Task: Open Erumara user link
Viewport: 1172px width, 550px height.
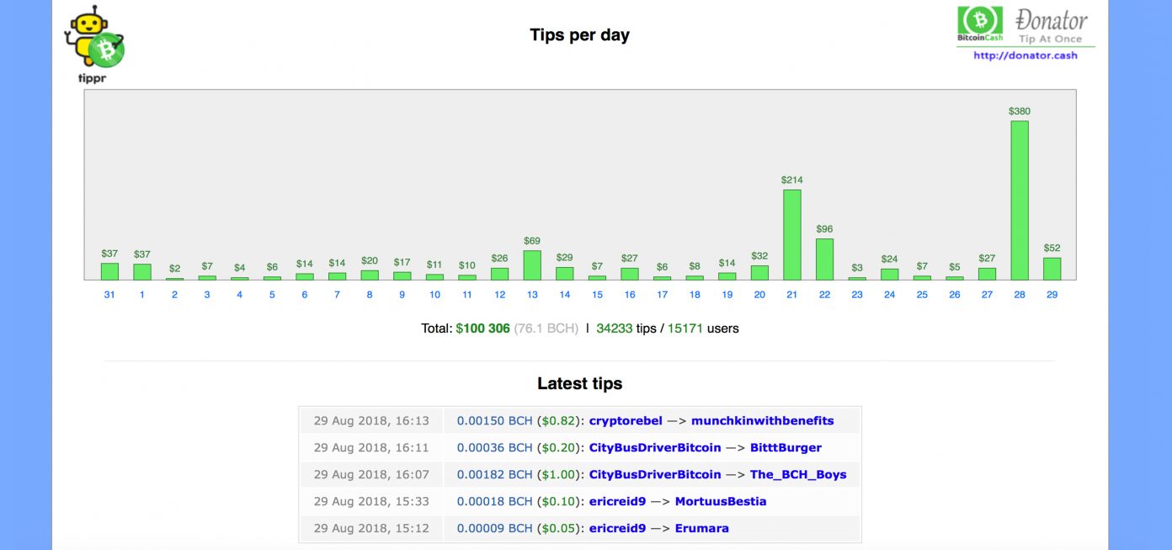Action: [x=701, y=528]
